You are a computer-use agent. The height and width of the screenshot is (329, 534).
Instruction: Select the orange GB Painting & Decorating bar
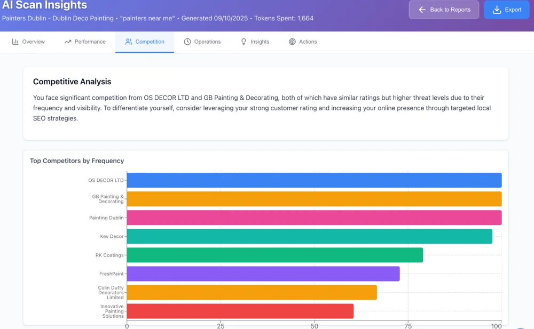(x=314, y=199)
